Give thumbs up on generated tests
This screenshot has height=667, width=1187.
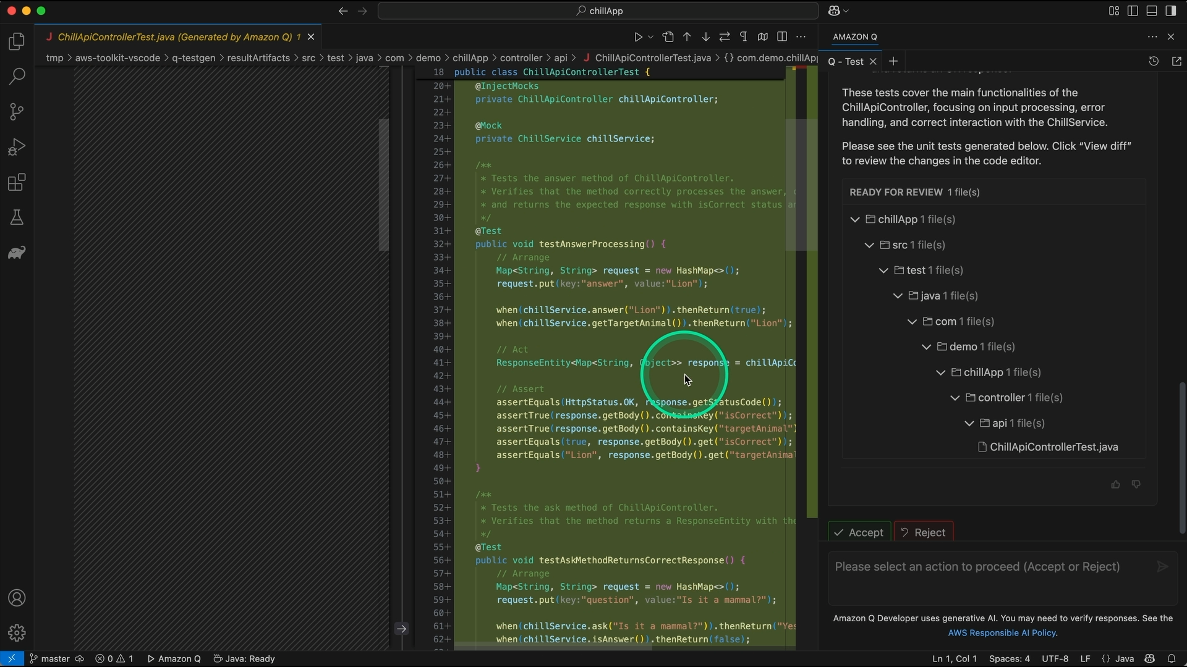click(x=1115, y=484)
